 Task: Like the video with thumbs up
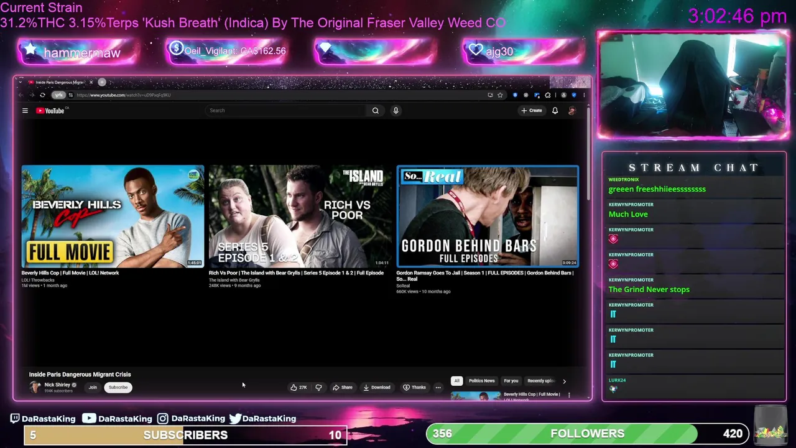pos(298,388)
